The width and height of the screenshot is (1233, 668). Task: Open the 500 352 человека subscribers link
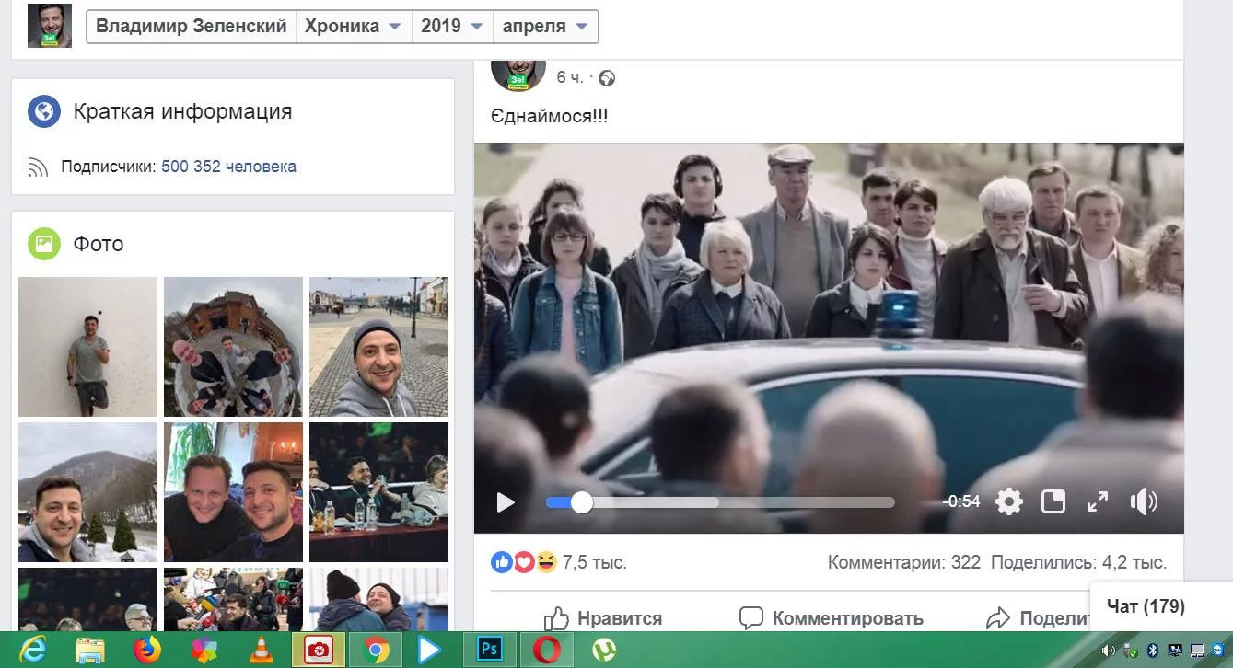[x=228, y=167]
